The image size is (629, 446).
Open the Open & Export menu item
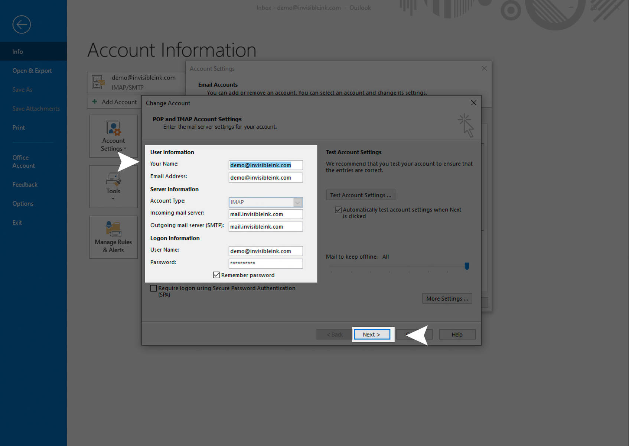point(33,71)
